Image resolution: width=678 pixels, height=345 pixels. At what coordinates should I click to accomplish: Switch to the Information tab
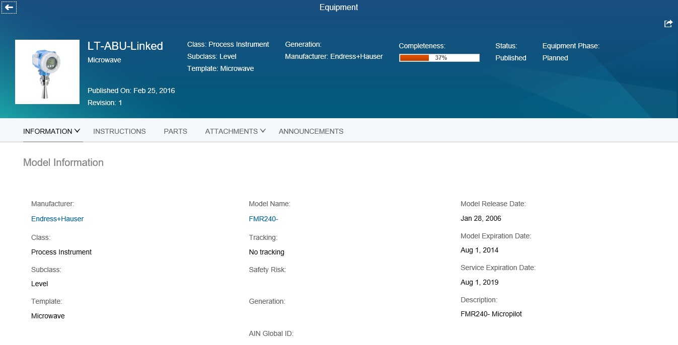[48, 131]
